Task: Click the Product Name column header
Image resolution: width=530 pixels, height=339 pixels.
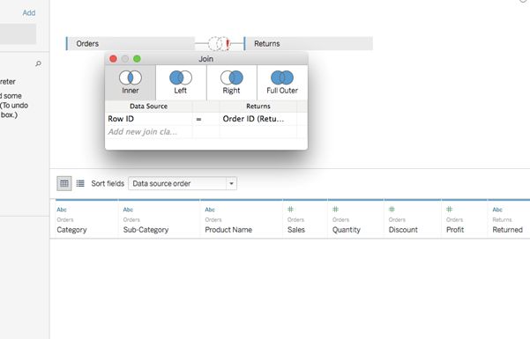Action: 228,230
